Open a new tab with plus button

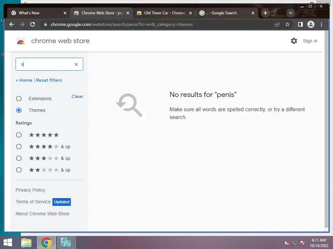coord(265,13)
